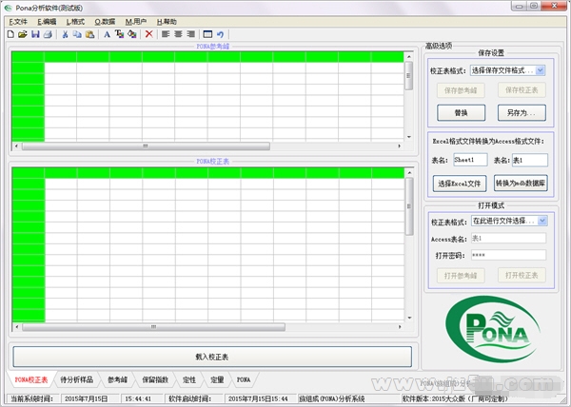The width and height of the screenshot is (571, 407).
Task: Click the table window toolbar icon
Action: 207,34
